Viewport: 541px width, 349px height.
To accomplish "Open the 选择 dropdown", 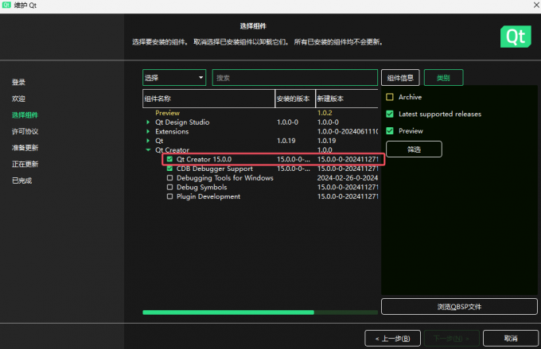I will coord(174,78).
